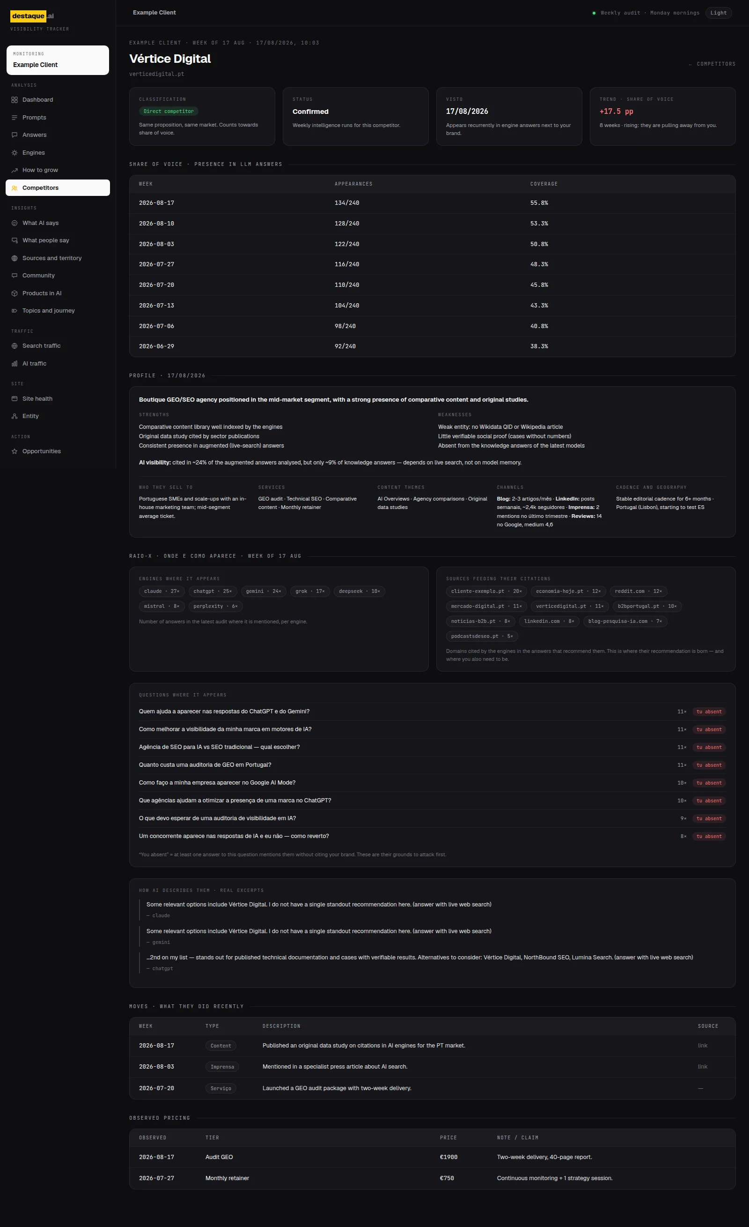The height and width of the screenshot is (1227, 749).
Task: Click the linkedin.com 8× source chip
Action: coord(549,621)
